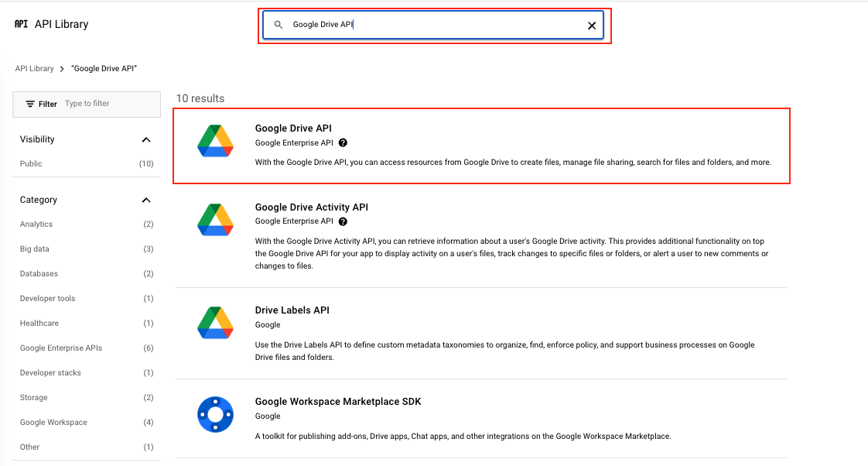Viewport: 868px width, 466px height.
Task: Click the API Library logo icon
Action: [x=21, y=24]
